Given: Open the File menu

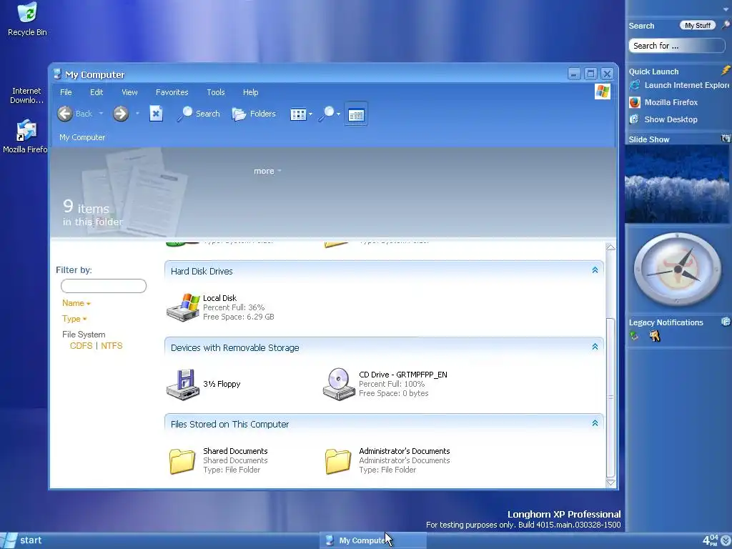Looking at the screenshot, I should [x=66, y=92].
